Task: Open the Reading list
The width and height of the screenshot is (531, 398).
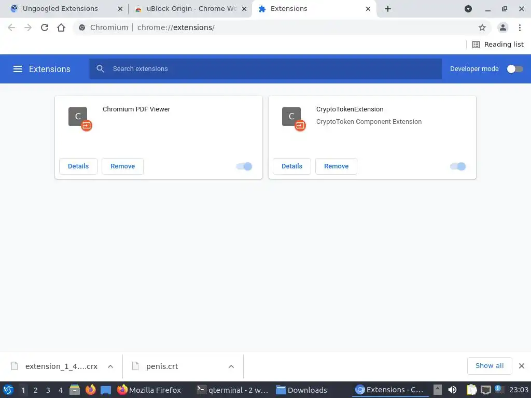Action: [498, 45]
